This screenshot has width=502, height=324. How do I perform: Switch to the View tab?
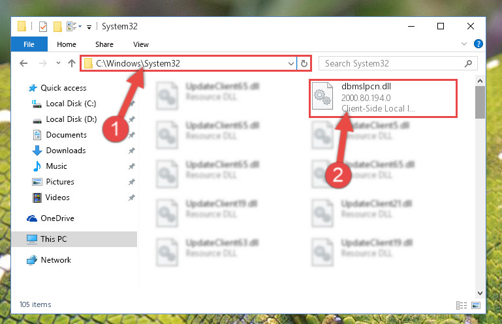pyautogui.click(x=141, y=44)
